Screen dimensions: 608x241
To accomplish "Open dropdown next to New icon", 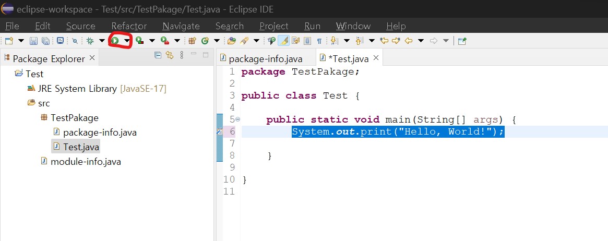I will coord(21,41).
